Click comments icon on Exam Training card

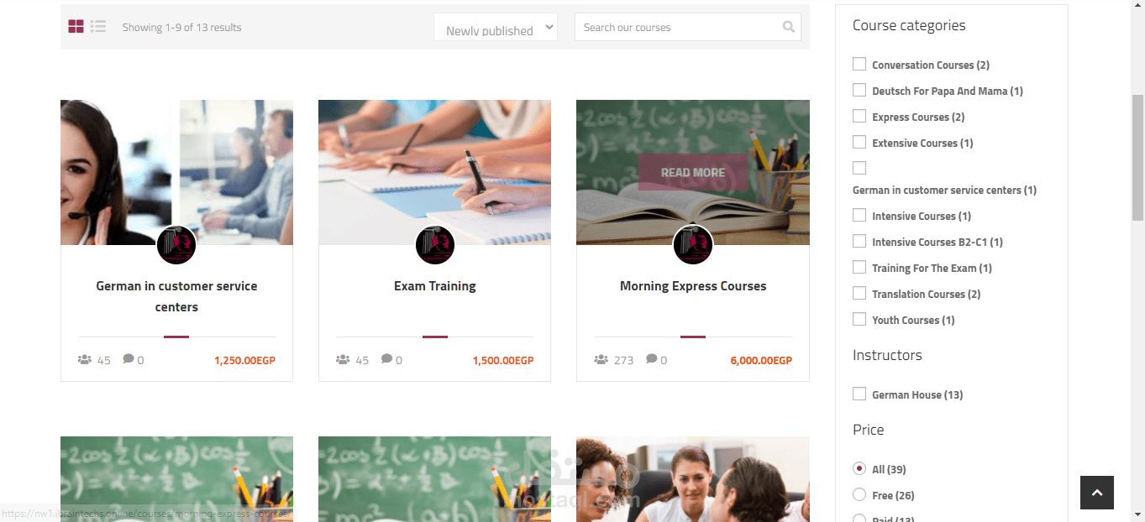[386, 358]
